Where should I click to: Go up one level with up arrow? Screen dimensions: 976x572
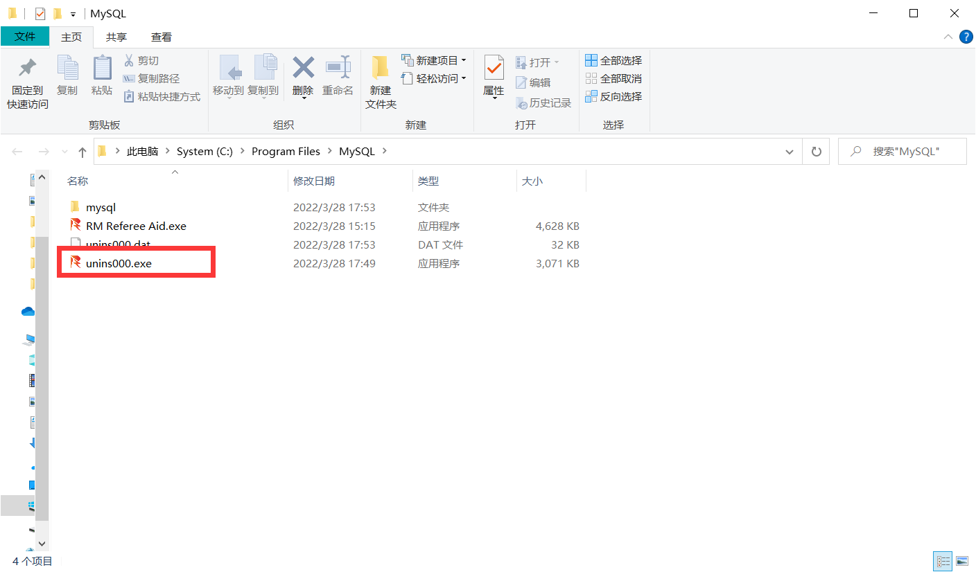pyautogui.click(x=82, y=152)
